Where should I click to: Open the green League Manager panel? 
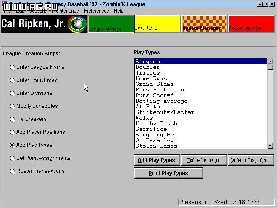pos(111,24)
